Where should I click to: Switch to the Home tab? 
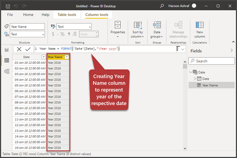click(28, 15)
